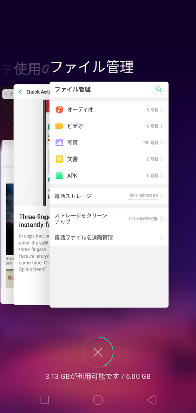This screenshot has width=196, height=413.
Task: Expand chevron on ストレージをクリーンアップ row
Action: point(162,218)
